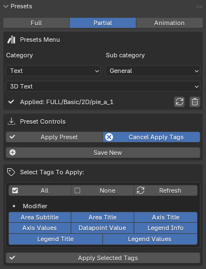The width and height of the screenshot is (206, 269).
Task: Toggle the Area Title tag
Action: pos(102,217)
